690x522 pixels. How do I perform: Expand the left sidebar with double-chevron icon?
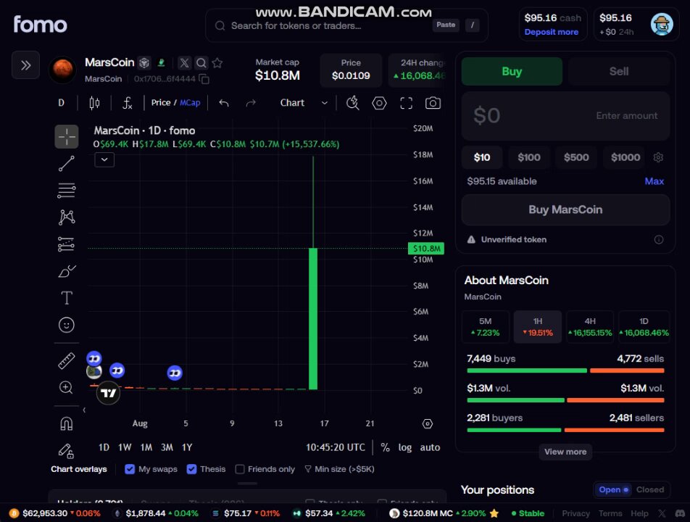click(25, 65)
